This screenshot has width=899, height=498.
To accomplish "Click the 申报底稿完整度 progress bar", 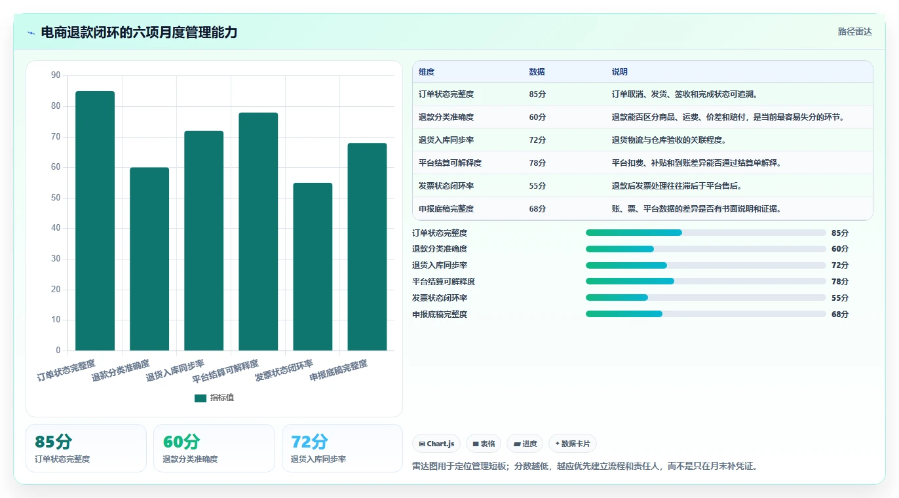I will pos(706,314).
